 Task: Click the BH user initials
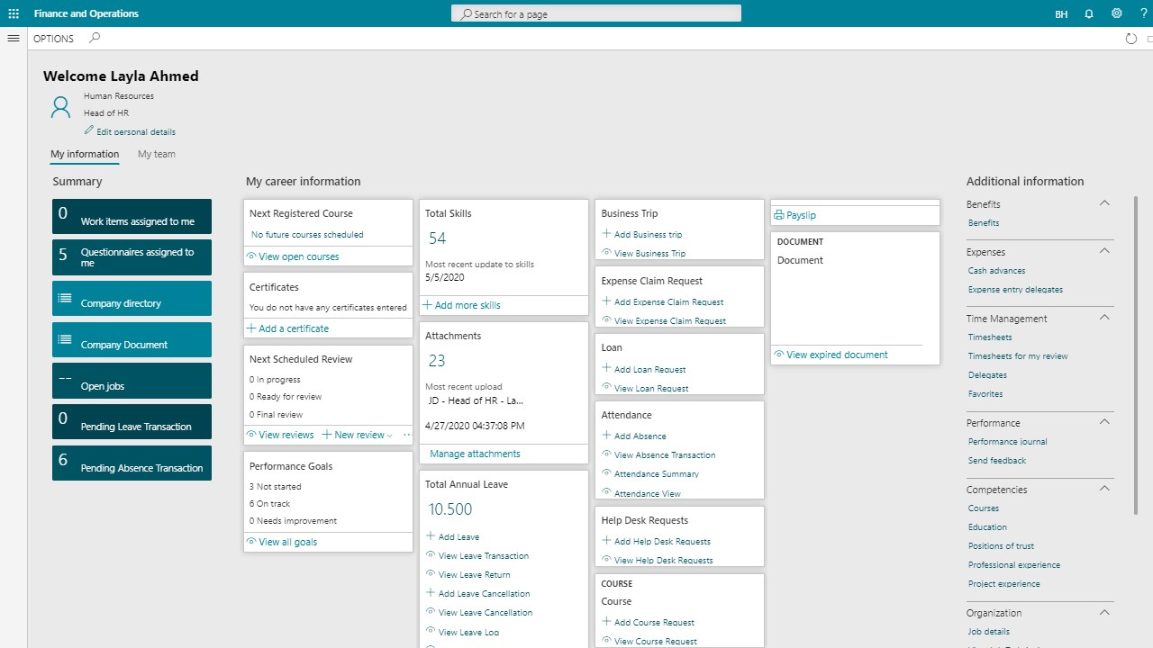click(x=1061, y=14)
